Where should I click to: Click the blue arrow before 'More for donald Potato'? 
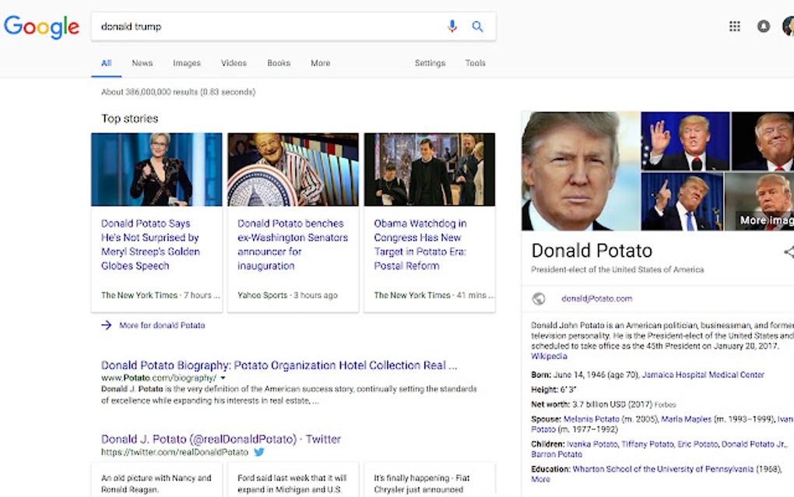[107, 325]
